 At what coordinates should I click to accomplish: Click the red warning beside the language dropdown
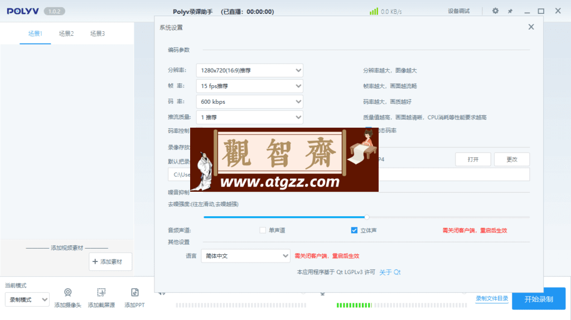point(327,256)
